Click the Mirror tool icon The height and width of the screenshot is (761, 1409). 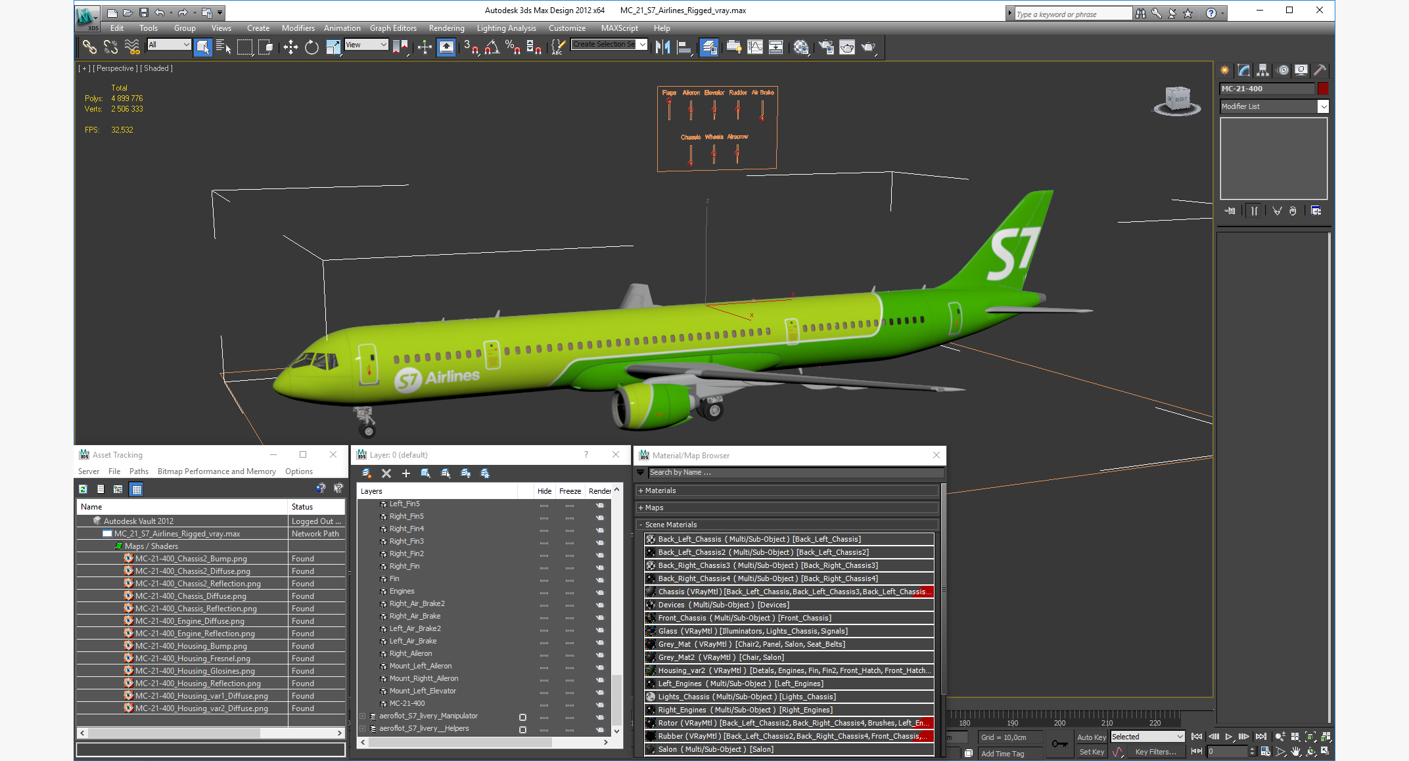click(x=662, y=47)
